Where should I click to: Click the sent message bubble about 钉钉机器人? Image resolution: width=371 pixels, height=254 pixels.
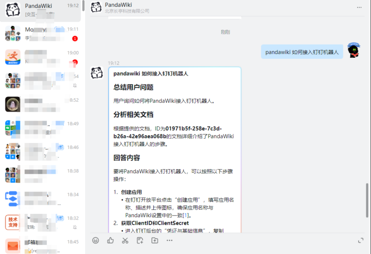point(302,52)
